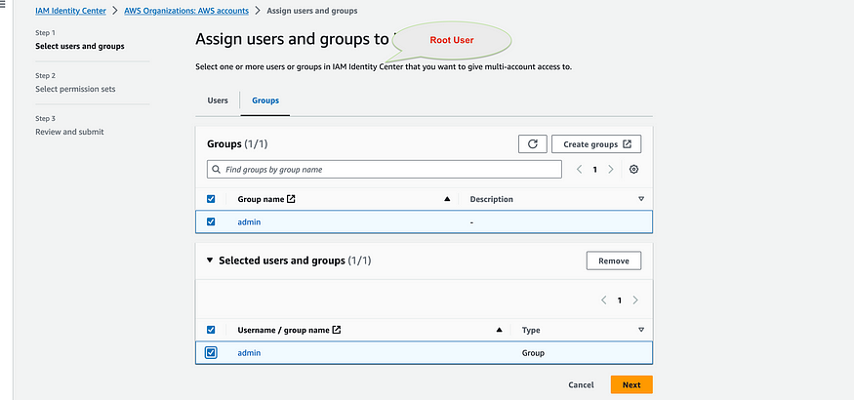The image size is (854, 400).
Task: Click the Group name column header text
Action: point(261,199)
